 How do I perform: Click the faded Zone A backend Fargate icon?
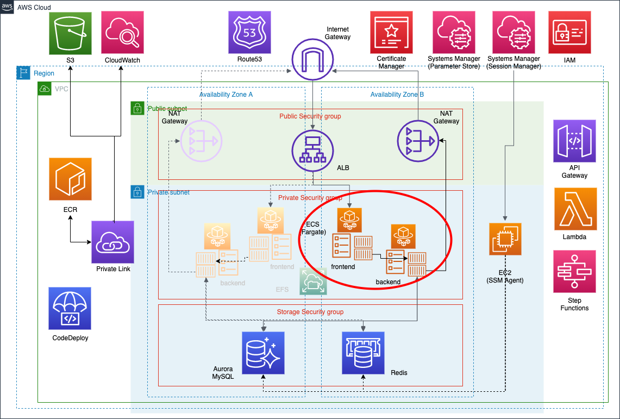217,236
